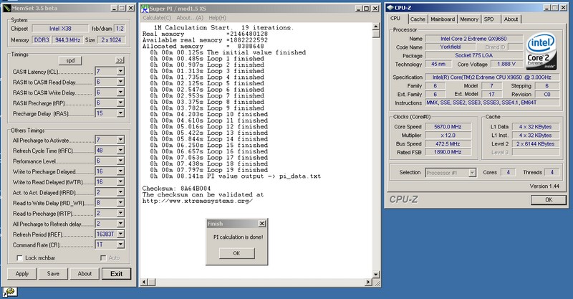Click the Save button in MemSet
Screen dimensions: 573x299
point(53,273)
